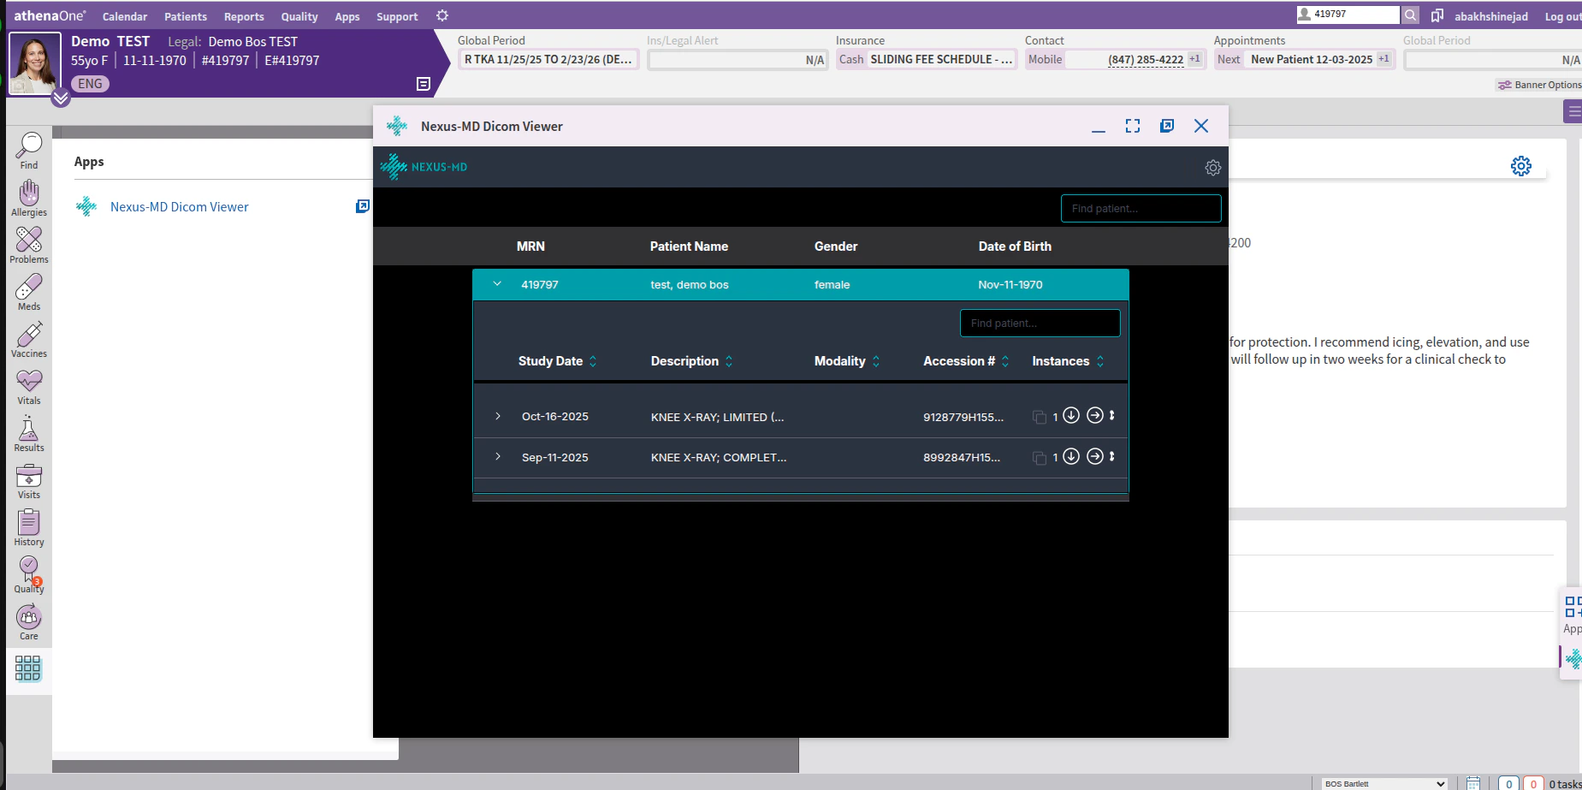Image resolution: width=1582 pixels, height=790 pixels.
Task: Expand the Sep-11-2025 study row
Action: tap(498, 457)
